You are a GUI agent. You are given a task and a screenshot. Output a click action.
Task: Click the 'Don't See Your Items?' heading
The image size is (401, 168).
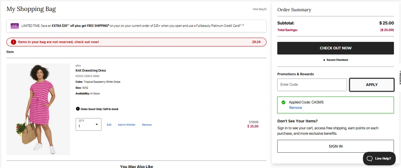pyautogui.click(x=297, y=121)
